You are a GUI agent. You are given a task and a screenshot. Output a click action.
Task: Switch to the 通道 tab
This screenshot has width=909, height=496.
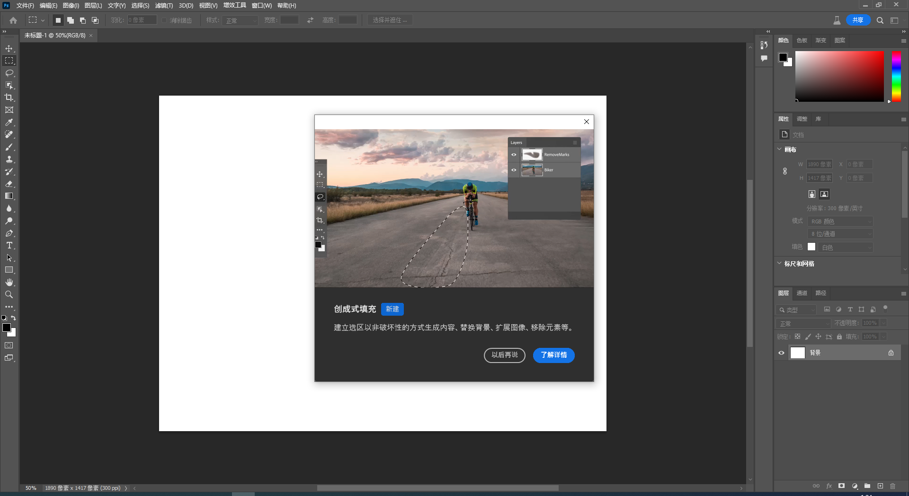tap(802, 293)
